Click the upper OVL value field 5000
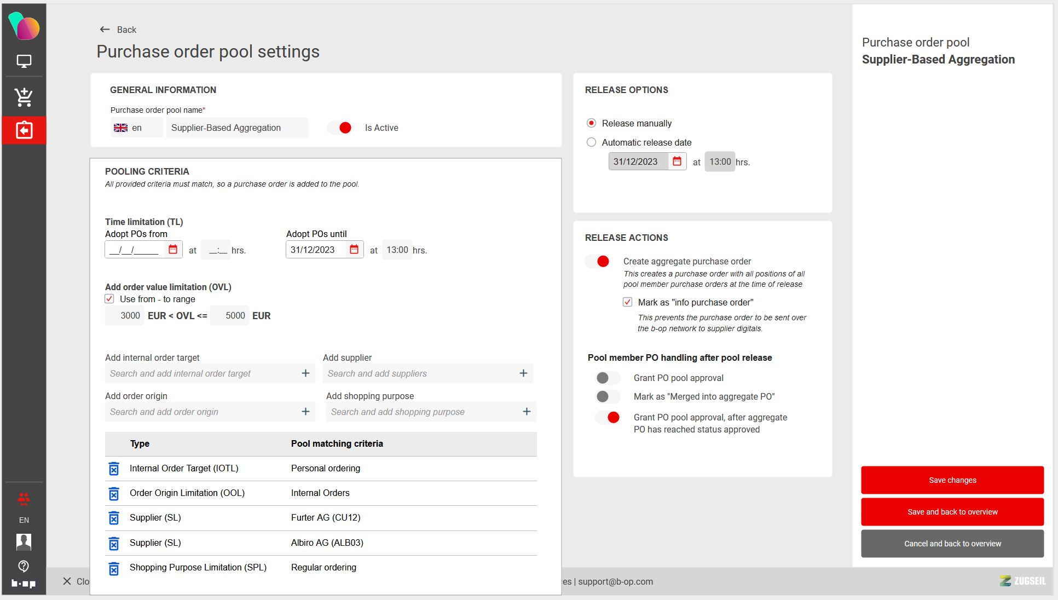The image size is (1058, 600). [x=230, y=316]
